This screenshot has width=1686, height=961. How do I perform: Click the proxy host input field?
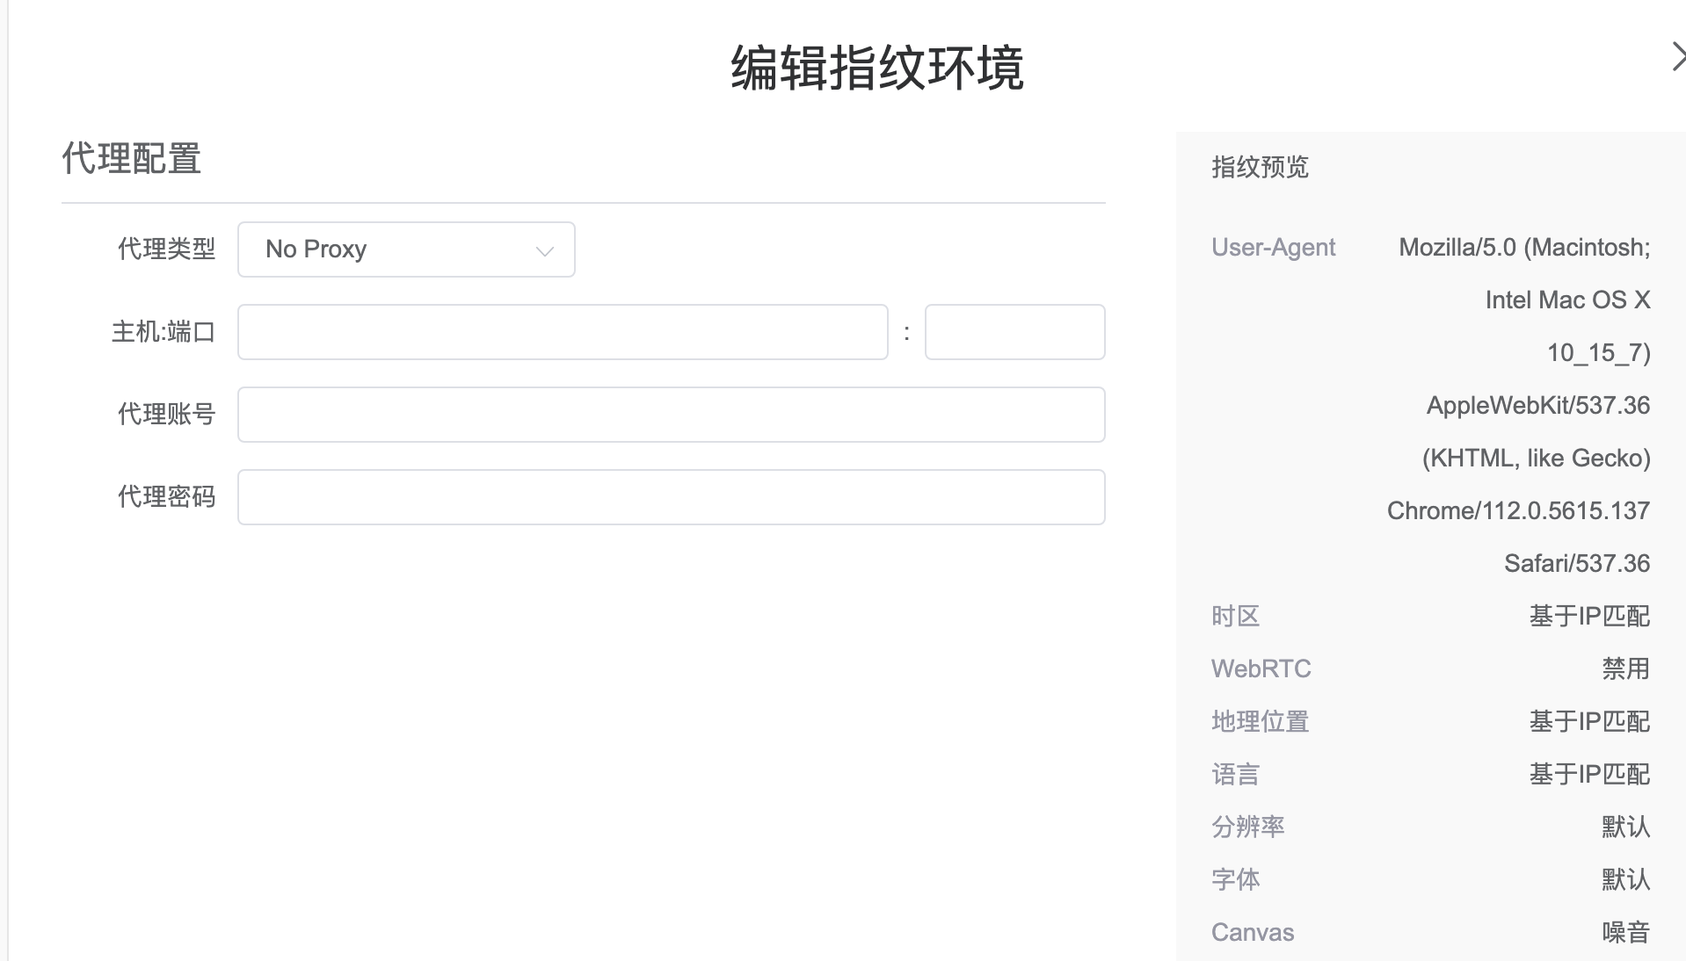563,332
